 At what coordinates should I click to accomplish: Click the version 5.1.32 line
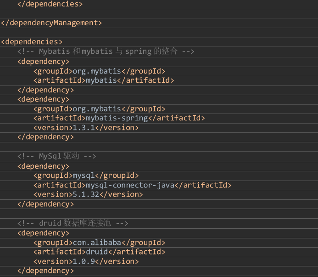click(88, 195)
